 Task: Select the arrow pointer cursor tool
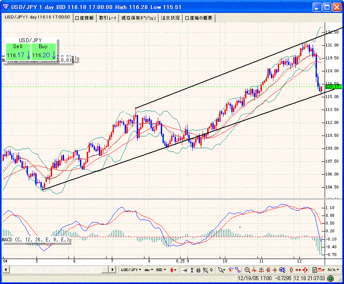(221, 270)
